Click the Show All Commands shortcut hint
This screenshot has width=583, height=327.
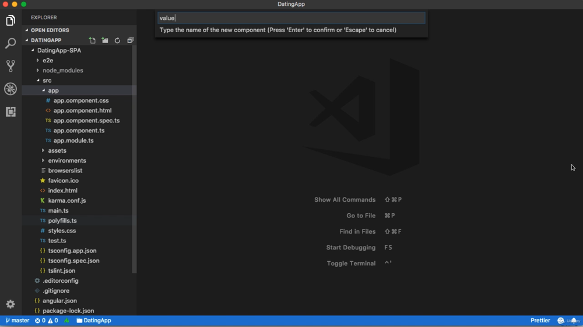pos(358,199)
